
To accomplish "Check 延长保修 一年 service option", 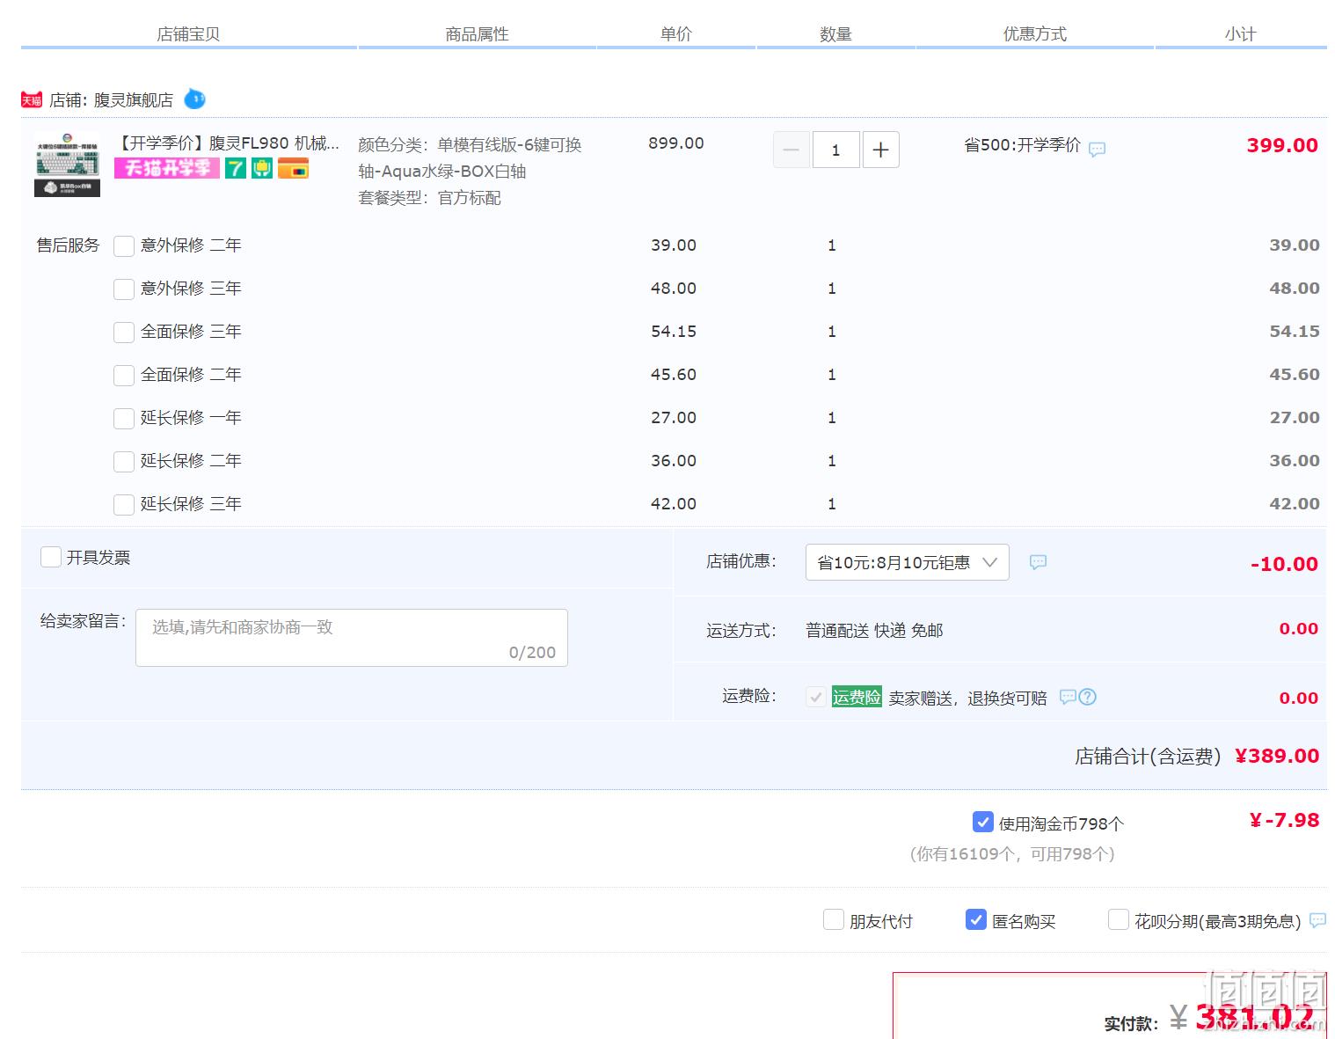I will (124, 419).
